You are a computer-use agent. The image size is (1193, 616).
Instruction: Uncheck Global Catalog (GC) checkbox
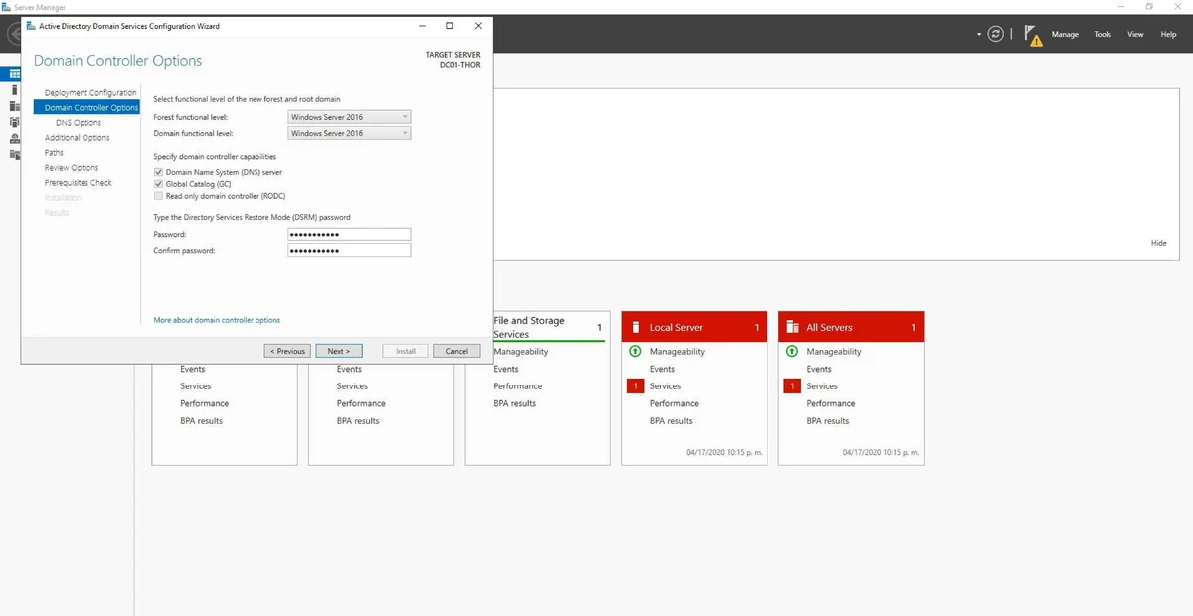pos(158,184)
